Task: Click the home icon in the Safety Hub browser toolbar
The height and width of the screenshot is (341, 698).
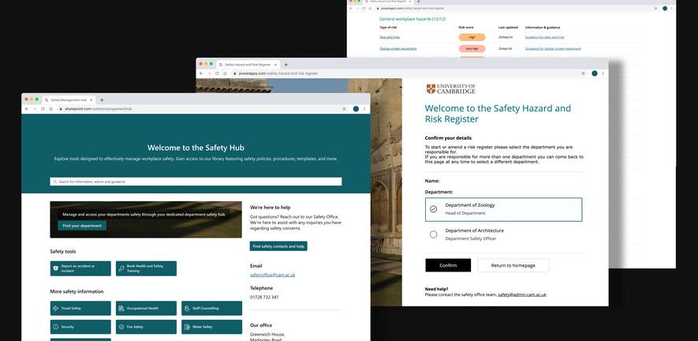Action: 51,109
